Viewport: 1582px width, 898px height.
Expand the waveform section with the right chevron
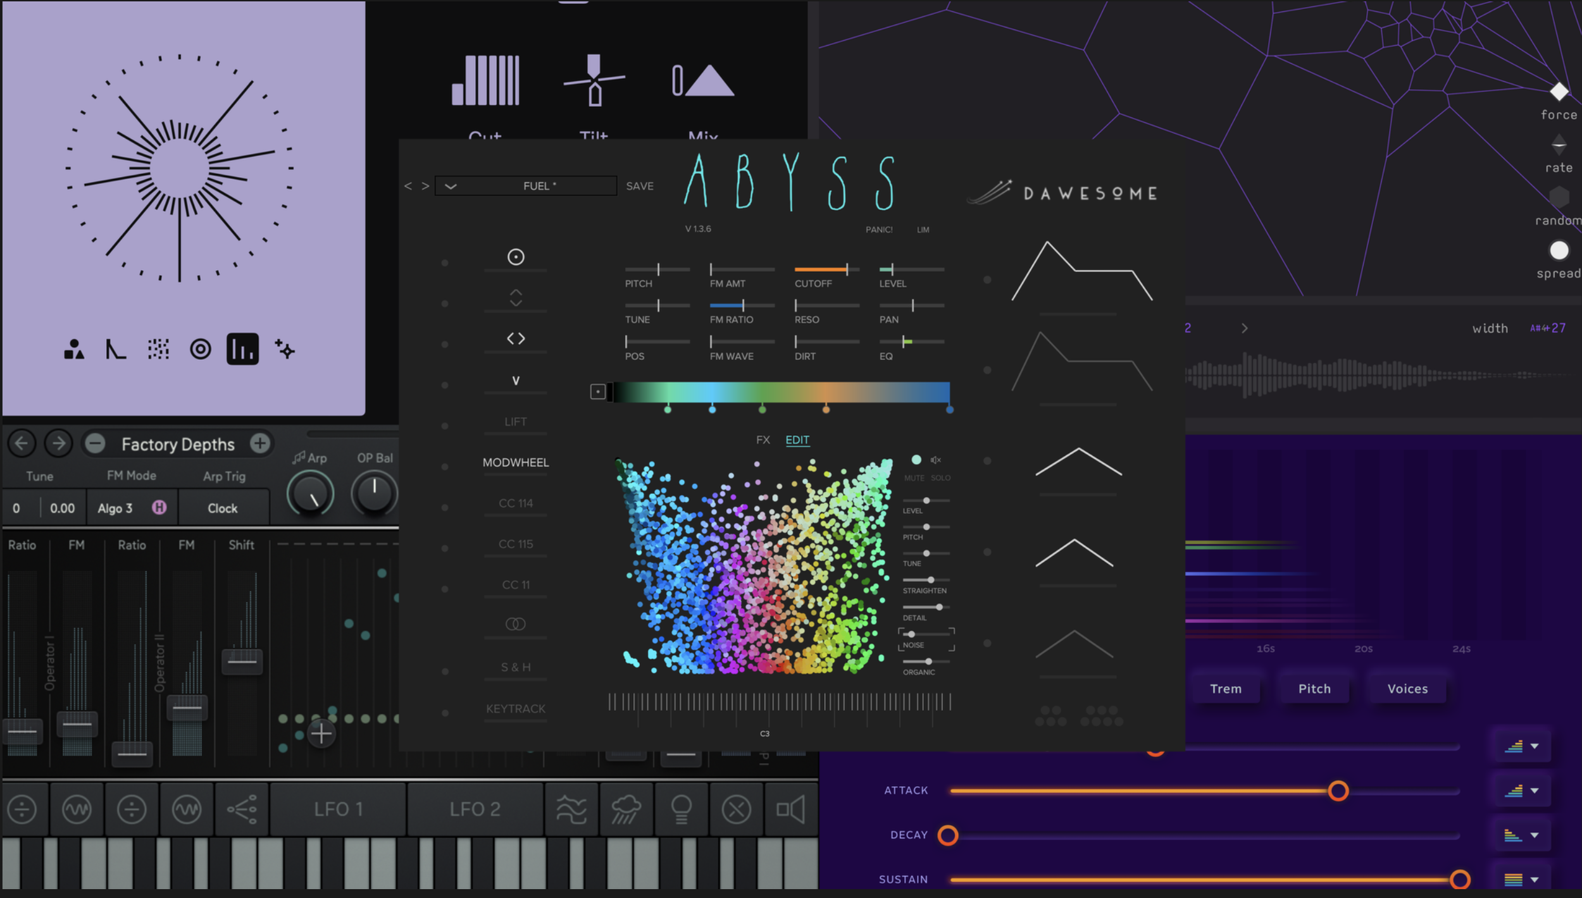coord(1245,328)
